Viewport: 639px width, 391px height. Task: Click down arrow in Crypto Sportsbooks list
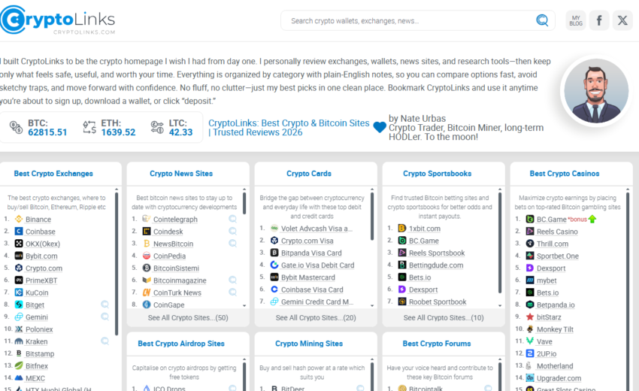point(500,305)
